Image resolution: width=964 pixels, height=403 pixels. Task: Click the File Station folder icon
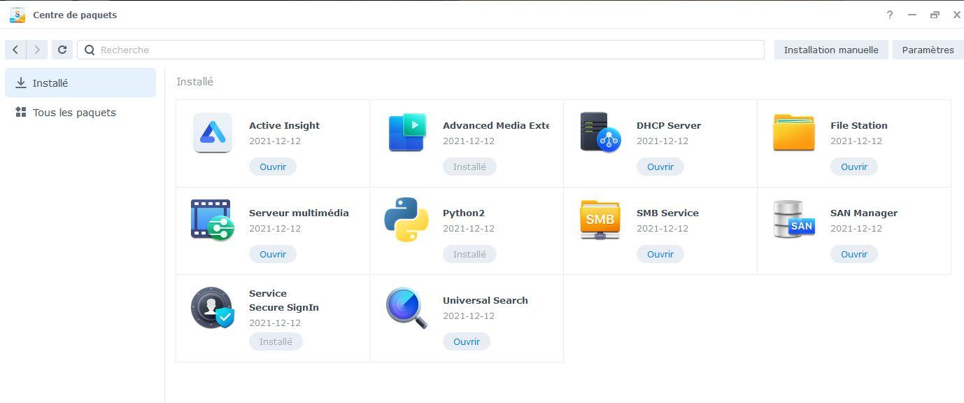[794, 132]
